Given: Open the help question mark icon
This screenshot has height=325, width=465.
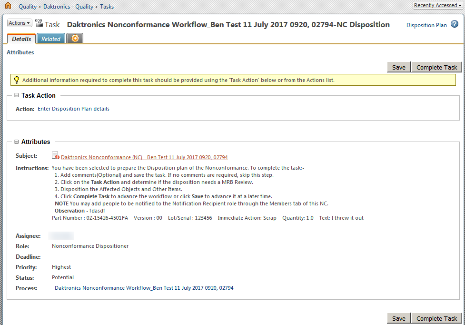Looking at the screenshot, I should 455,24.
